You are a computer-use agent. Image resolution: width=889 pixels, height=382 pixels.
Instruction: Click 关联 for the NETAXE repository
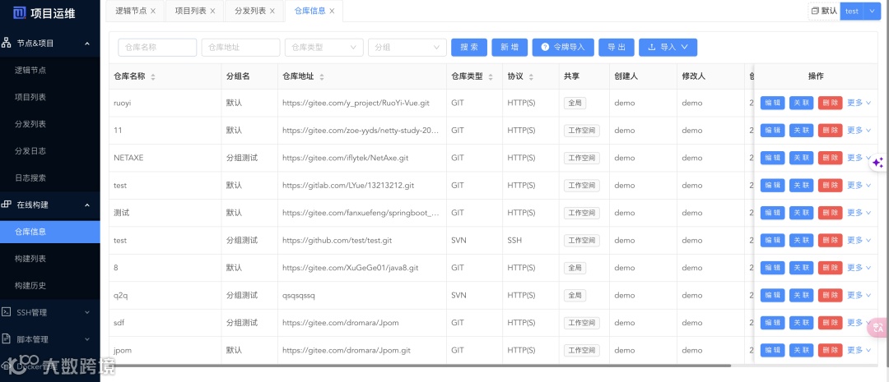coord(801,158)
